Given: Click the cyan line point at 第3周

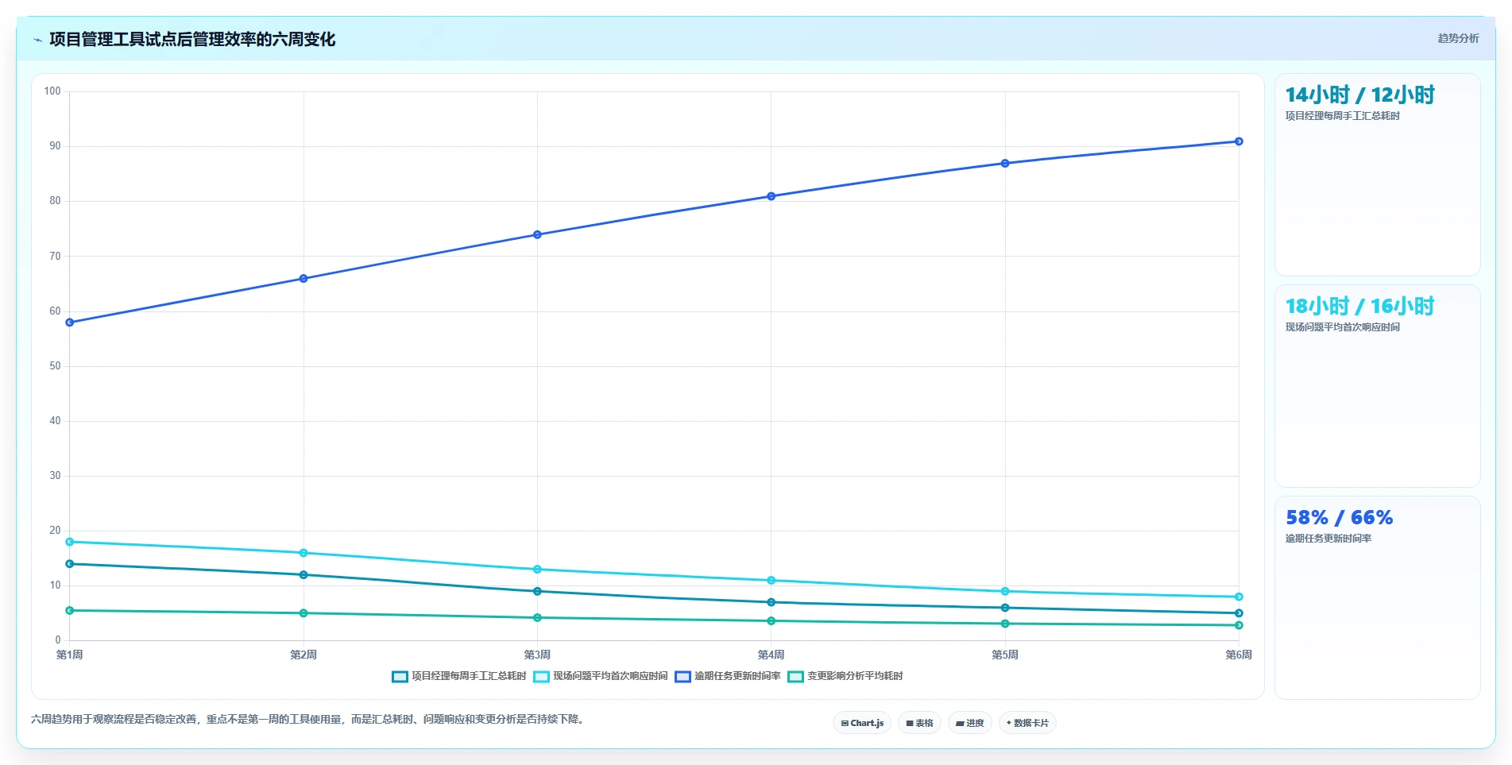Looking at the screenshot, I should click(x=537, y=570).
